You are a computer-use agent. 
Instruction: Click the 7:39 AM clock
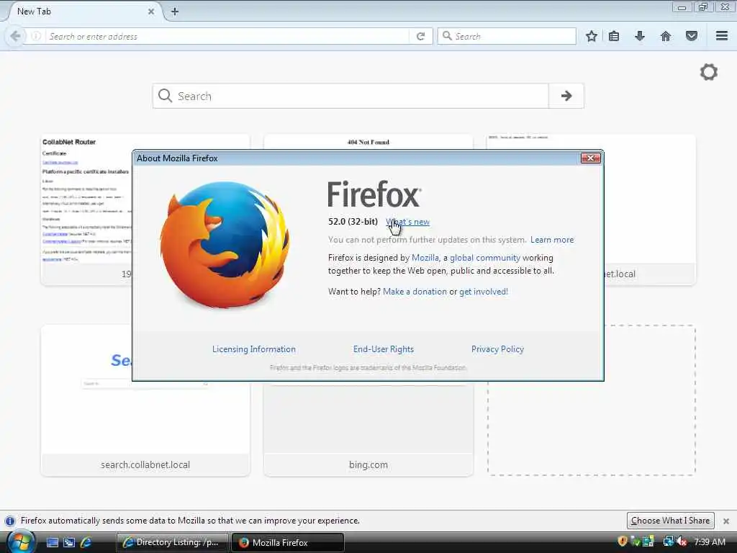[710, 541]
